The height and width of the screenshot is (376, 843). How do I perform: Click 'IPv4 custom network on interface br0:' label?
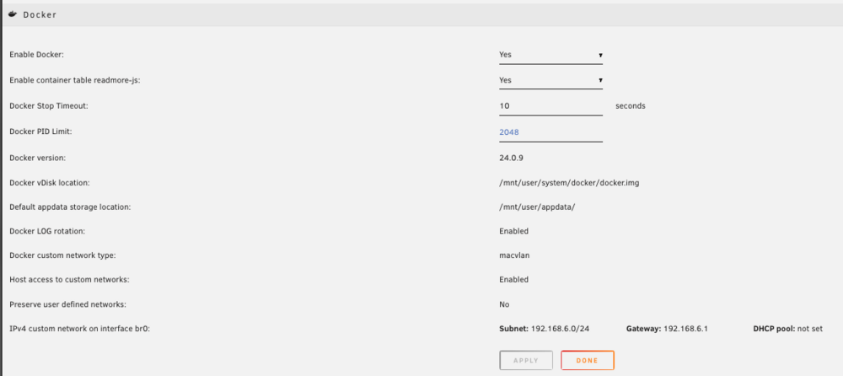(x=79, y=329)
